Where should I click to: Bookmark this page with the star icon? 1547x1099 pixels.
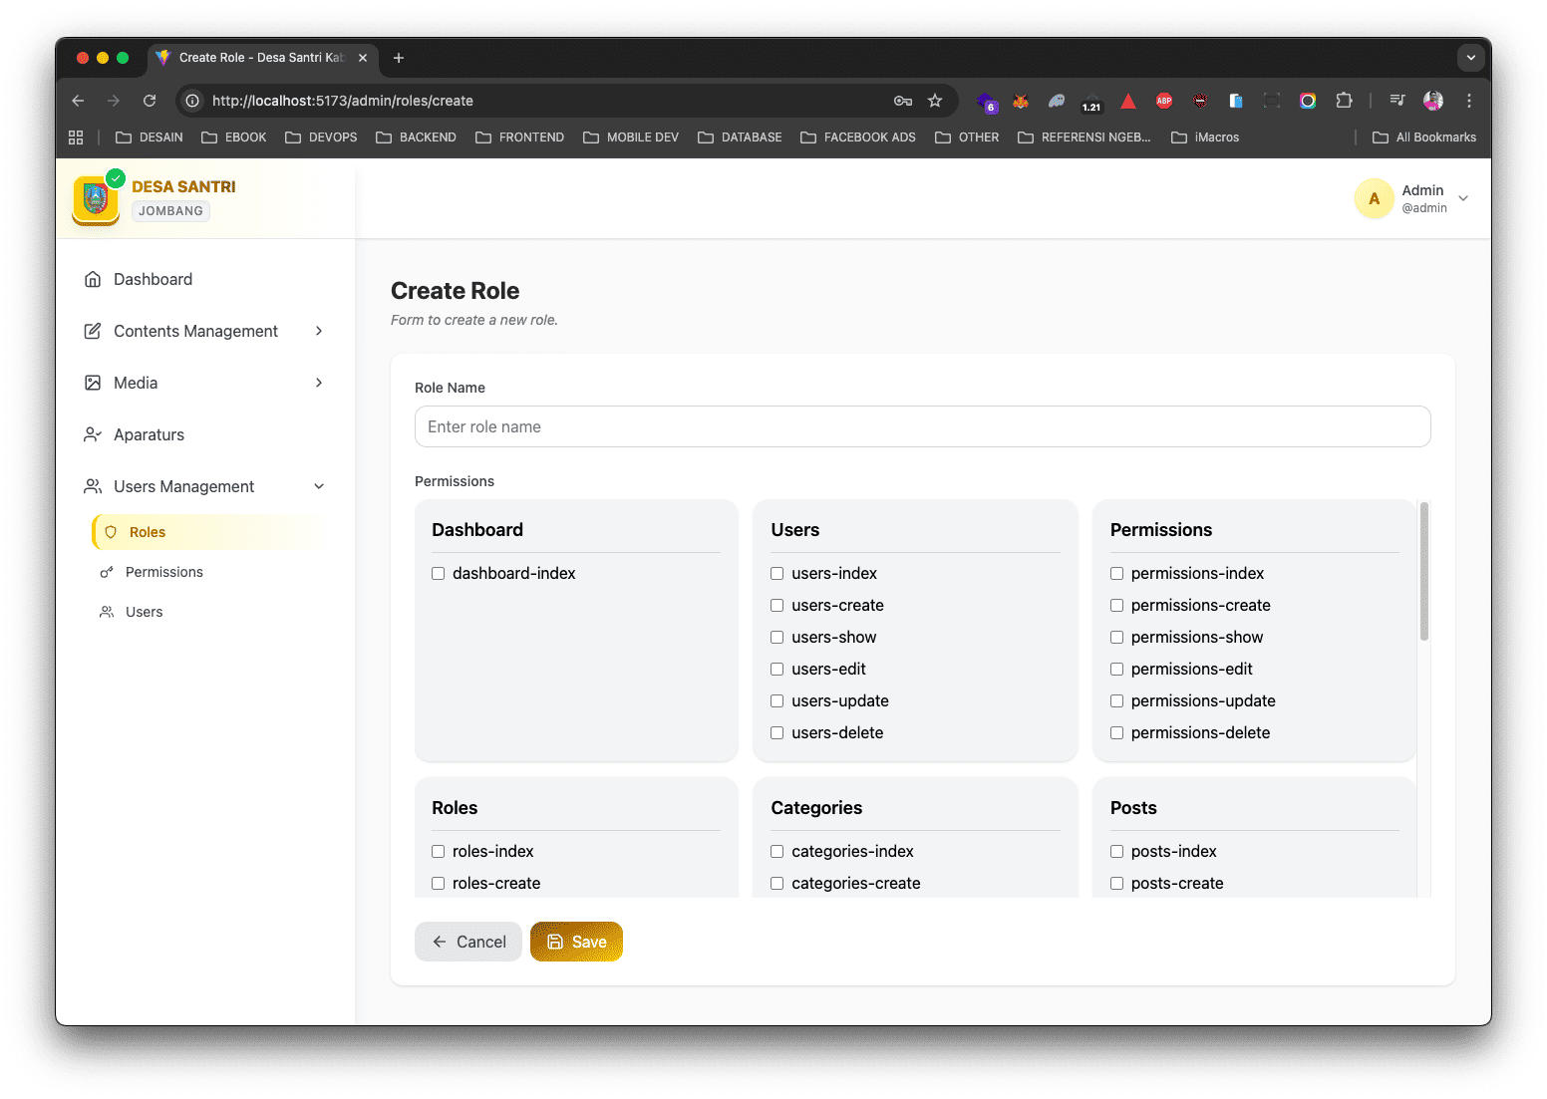tap(935, 101)
